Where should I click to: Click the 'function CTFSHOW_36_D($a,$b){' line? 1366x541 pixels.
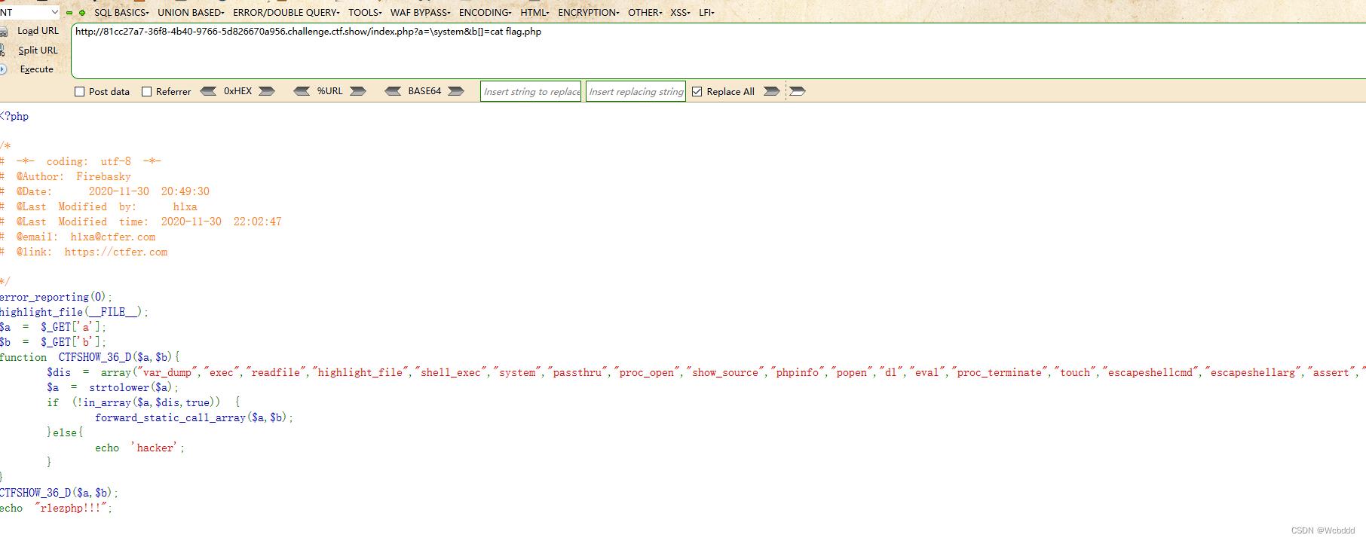point(90,357)
